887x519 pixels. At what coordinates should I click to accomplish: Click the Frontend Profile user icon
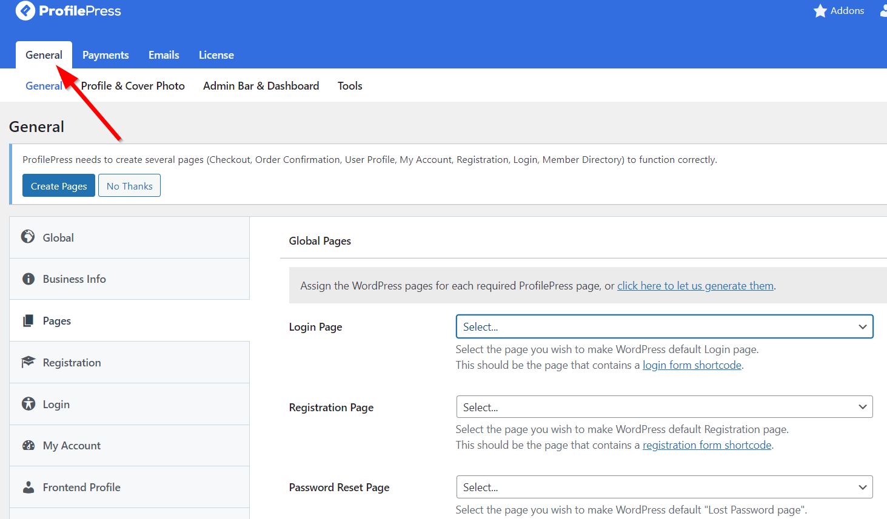click(28, 487)
